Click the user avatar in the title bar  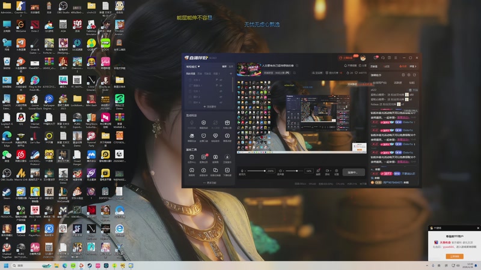(363, 58)
